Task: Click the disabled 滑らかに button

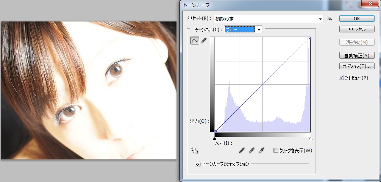Action: click(357, 42)
